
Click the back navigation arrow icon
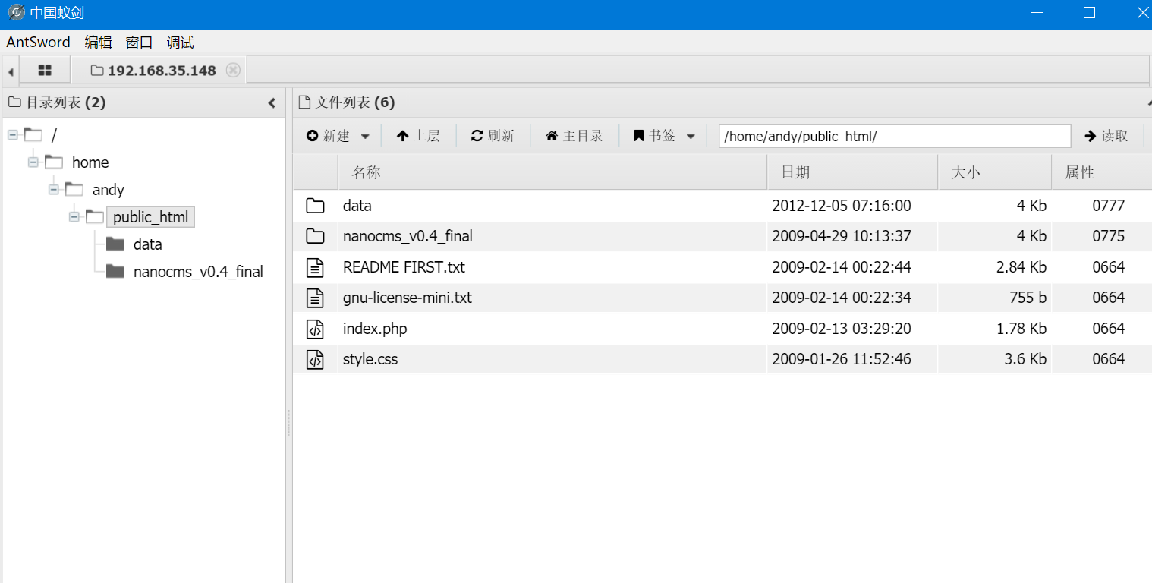coord(11,69)
